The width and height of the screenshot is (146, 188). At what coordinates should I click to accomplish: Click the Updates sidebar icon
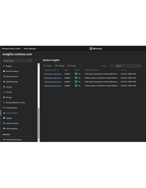(4, 118)
